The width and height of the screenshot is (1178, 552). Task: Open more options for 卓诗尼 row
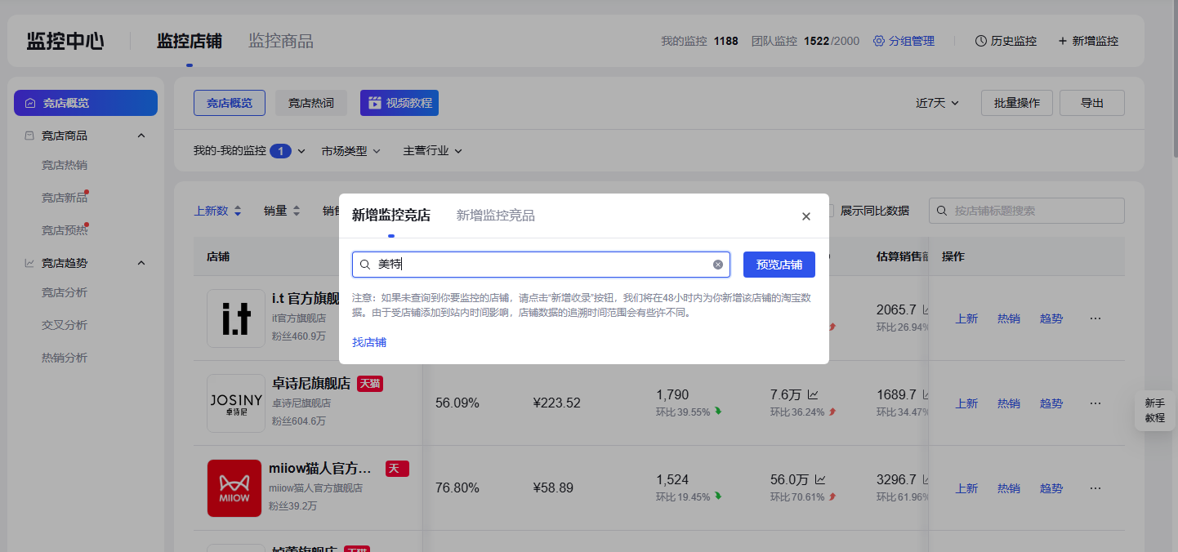click(1095, 403)
